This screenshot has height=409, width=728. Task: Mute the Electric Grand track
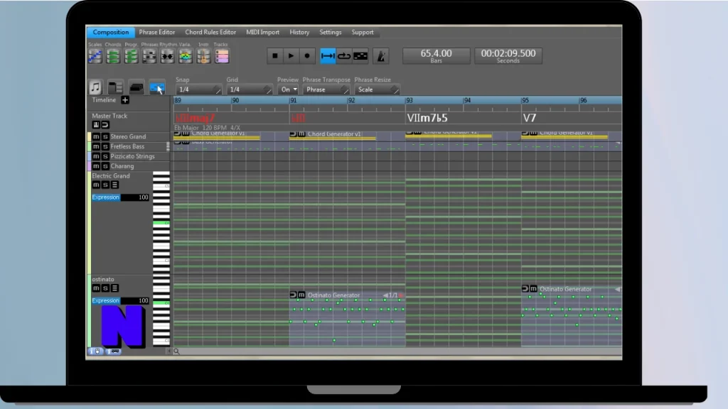96,185
